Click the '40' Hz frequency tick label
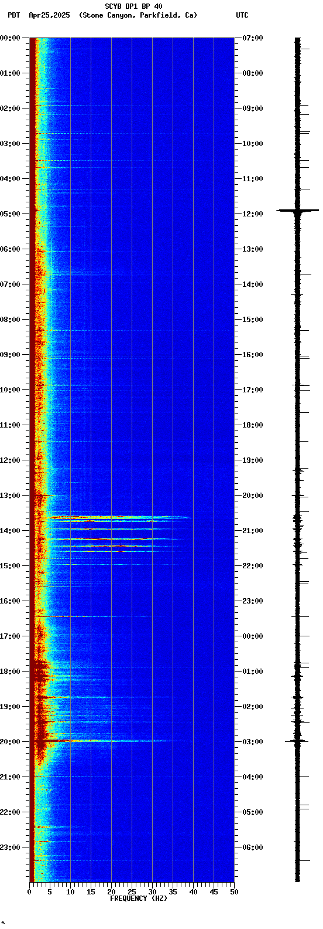The height and width of the screenshot is (929, 323). [193, 892]
